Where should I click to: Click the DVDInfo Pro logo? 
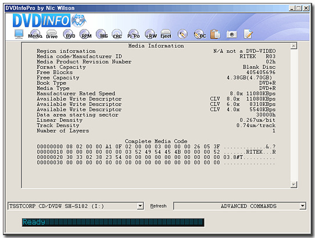(49, 20)
